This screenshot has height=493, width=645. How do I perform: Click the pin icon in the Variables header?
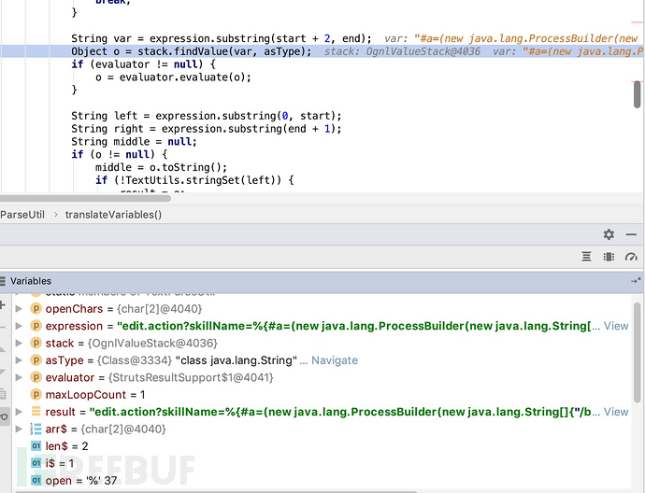(x=636, y=281)
